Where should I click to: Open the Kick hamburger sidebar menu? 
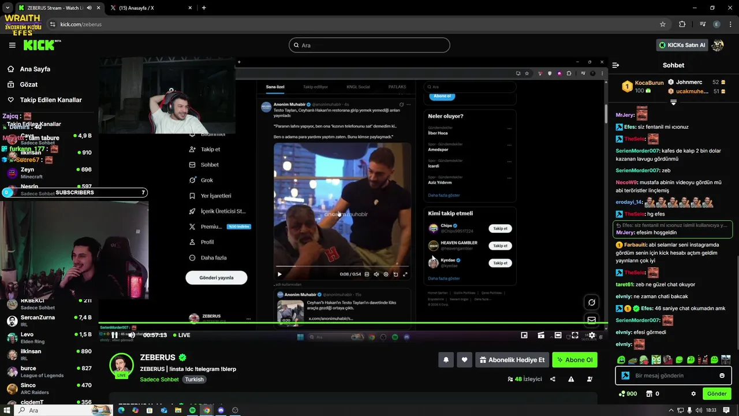[12, 45]
